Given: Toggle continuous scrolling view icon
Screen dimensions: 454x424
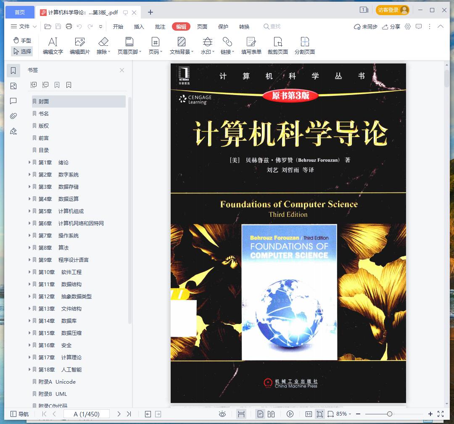Looking at the screenshot, I should point(241,414).
